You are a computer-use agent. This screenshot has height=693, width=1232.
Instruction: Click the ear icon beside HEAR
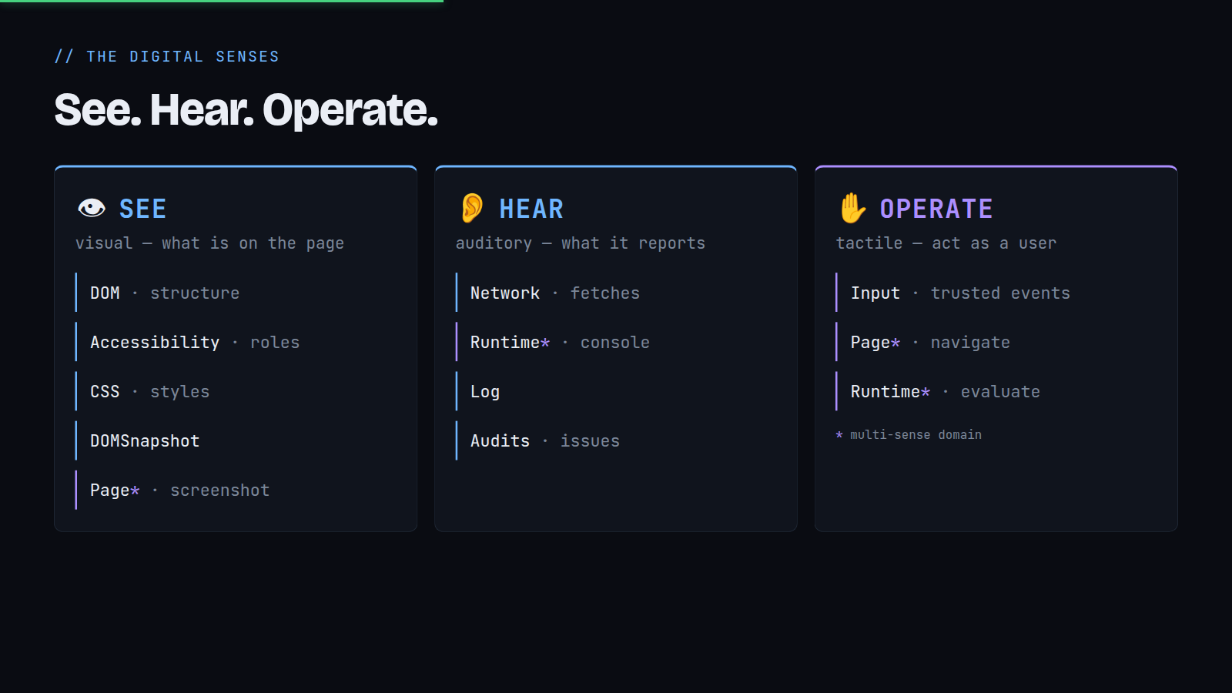click(x=472, y=208)
